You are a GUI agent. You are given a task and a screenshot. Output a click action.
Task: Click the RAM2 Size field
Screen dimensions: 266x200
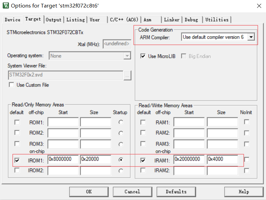coord(222,133)
